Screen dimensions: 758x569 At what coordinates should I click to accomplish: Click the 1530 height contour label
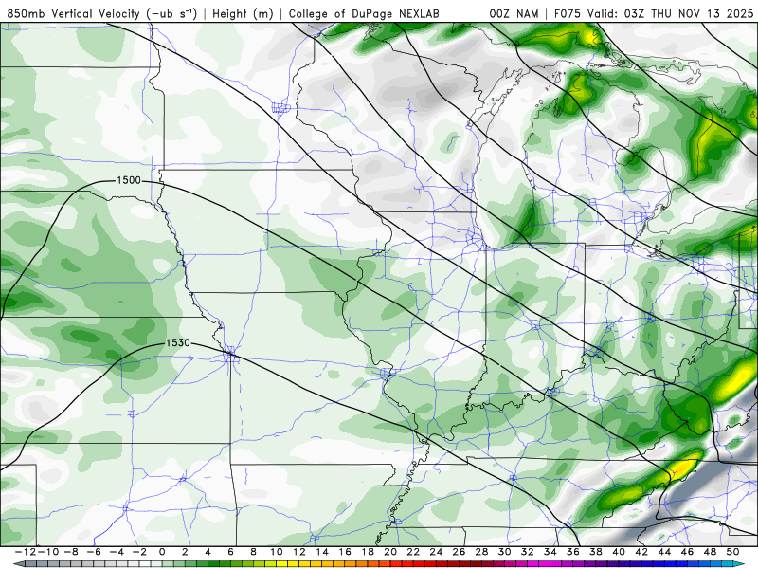coord(178,343)
